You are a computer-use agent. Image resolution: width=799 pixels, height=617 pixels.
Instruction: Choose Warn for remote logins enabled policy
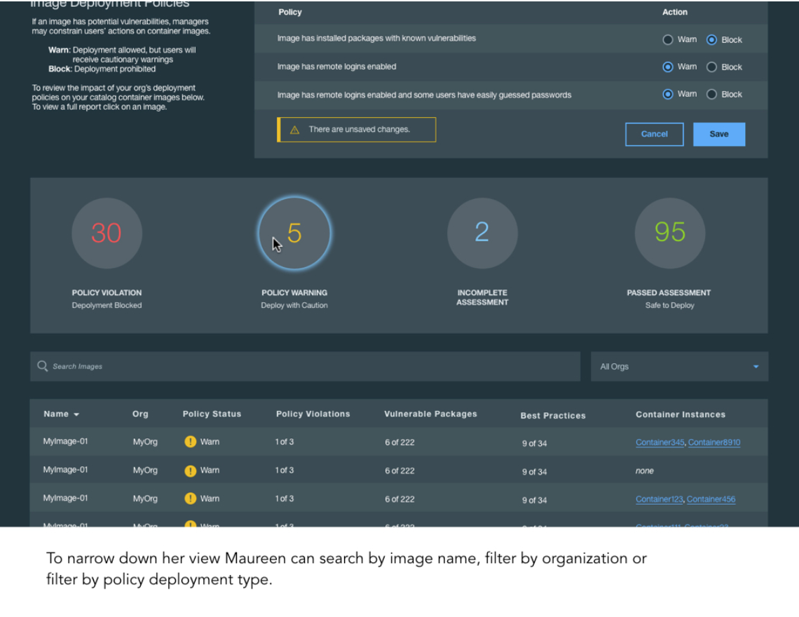click(667, 67)
